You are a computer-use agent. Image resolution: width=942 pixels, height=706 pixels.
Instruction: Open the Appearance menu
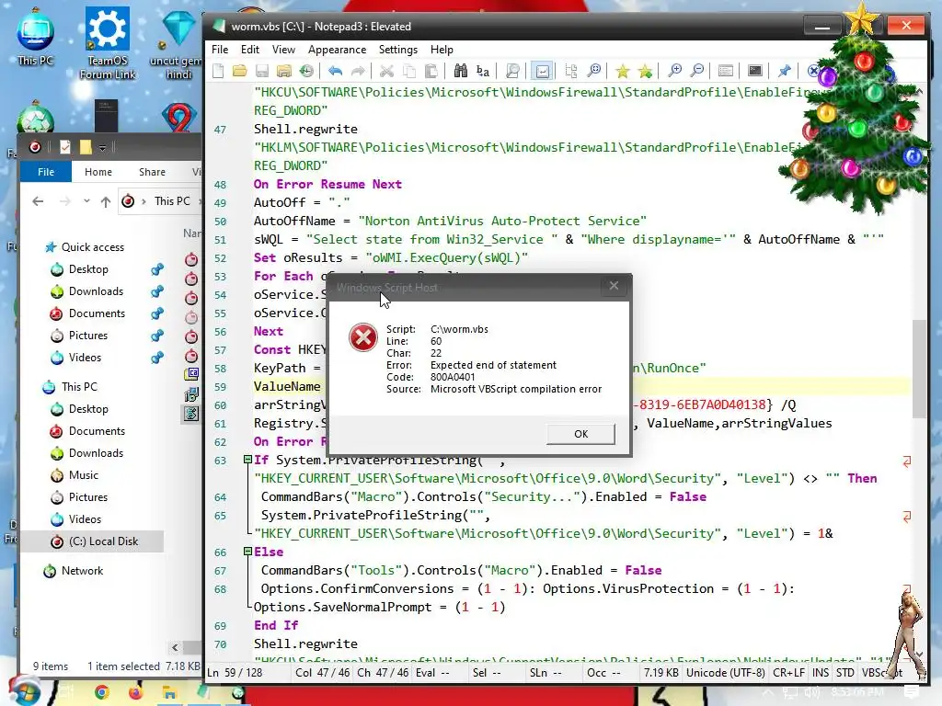(337, 50)
